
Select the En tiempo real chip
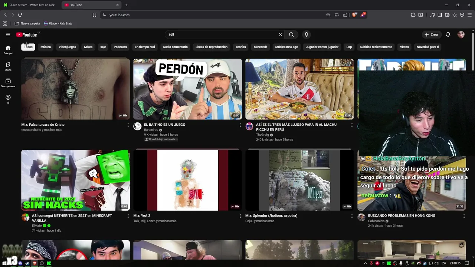point(145,47)
